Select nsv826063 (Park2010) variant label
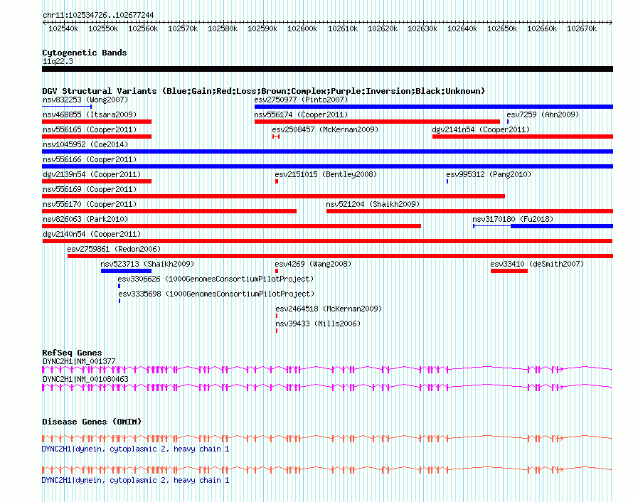The image size is (633, 502). [85, 219]
